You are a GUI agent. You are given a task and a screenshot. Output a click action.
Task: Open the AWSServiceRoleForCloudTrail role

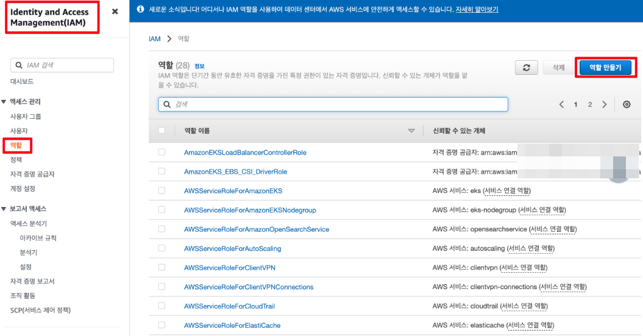pyautogui.click(x=229, y=306)
